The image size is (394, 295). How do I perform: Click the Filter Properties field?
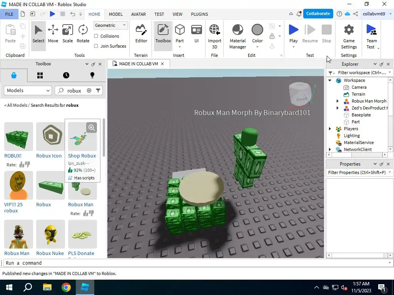(x=357, y=172)
